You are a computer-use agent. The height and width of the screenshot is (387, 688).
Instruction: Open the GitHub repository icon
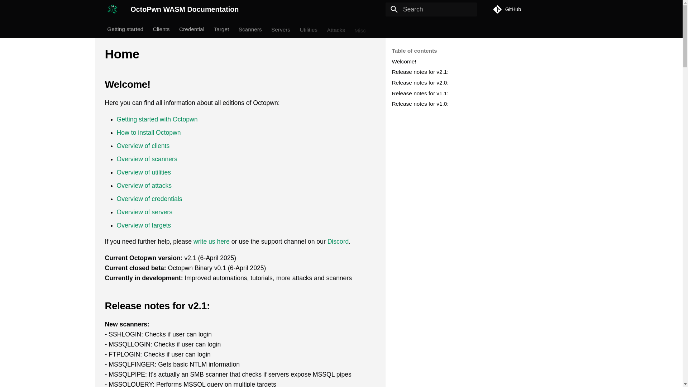pyautogui.click(x=497, y=9)
